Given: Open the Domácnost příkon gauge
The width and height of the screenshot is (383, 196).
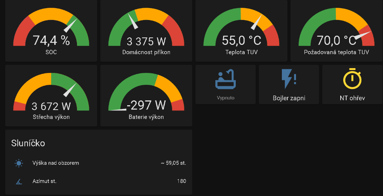Looking at the screenshot, I should click(146, 31).
